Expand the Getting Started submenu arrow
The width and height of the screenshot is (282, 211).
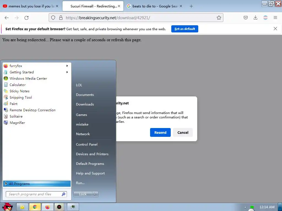(67, 72)
